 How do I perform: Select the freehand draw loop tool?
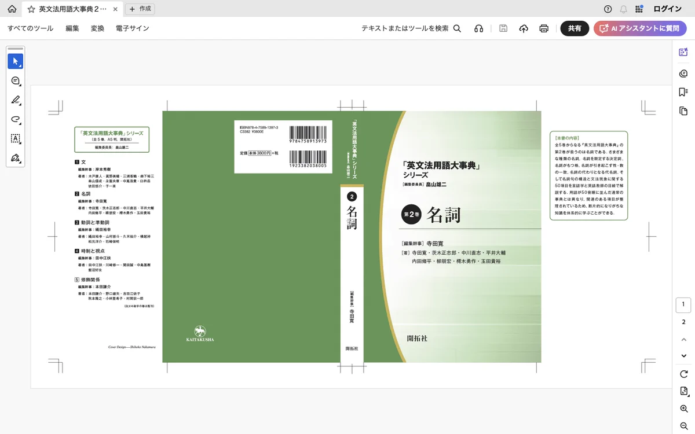16,119
